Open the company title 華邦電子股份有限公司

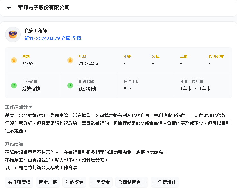(x=44, y=7)
